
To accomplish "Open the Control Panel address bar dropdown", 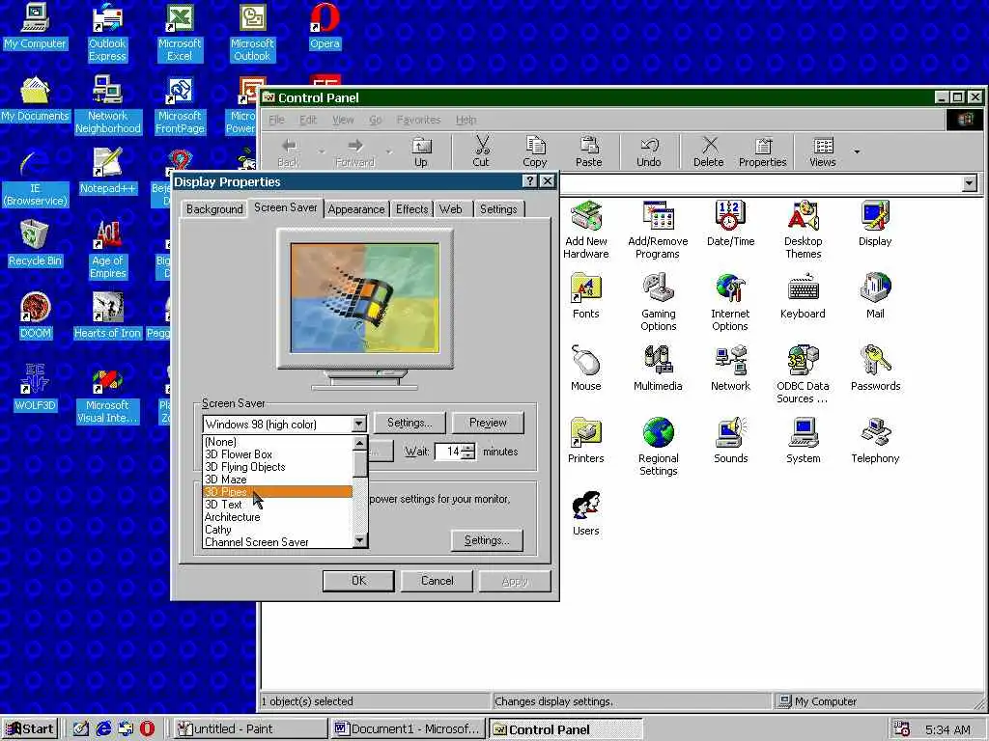I will pyautogui.click(x=970, y=183).
